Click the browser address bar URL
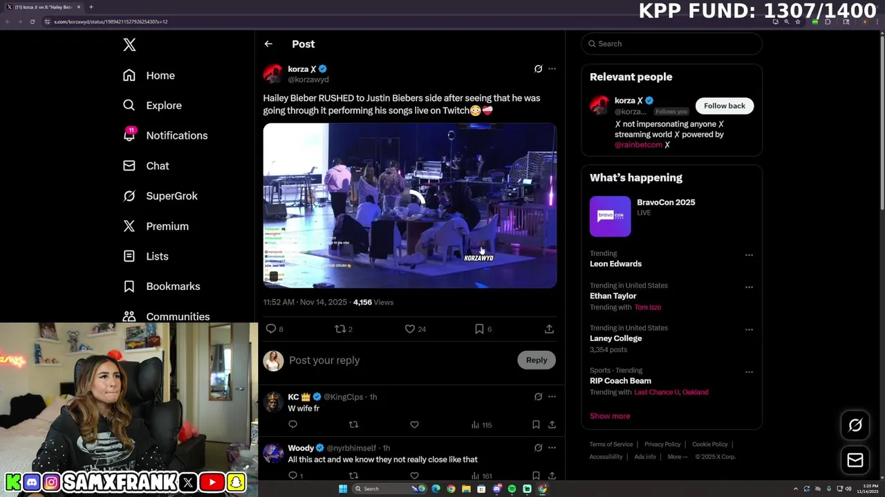The width and height of the screenshot is (885, 497). [x=111, y=21]
